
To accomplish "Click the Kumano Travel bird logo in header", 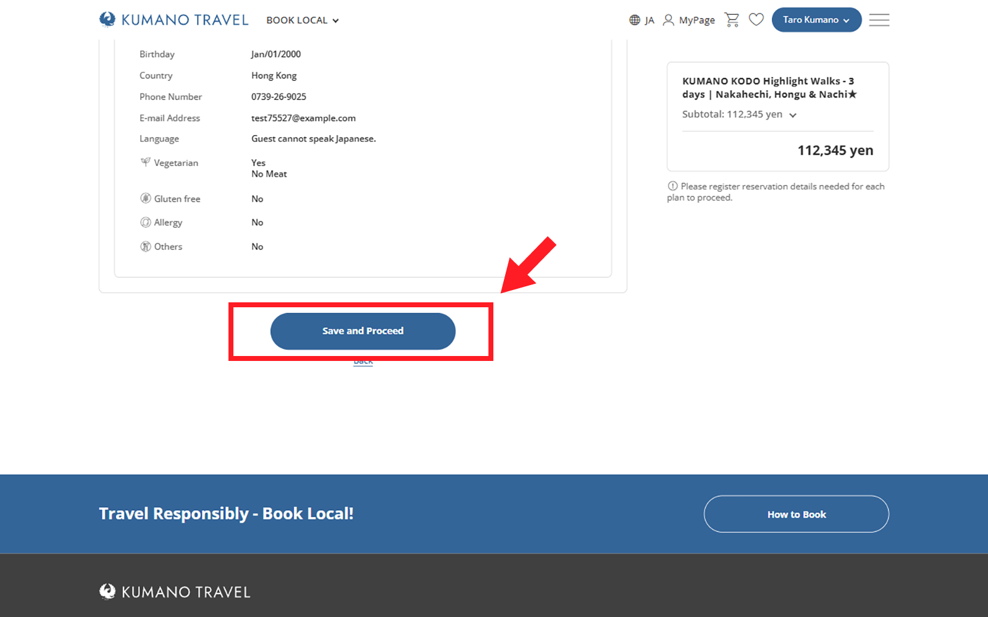I will (107, 20).
